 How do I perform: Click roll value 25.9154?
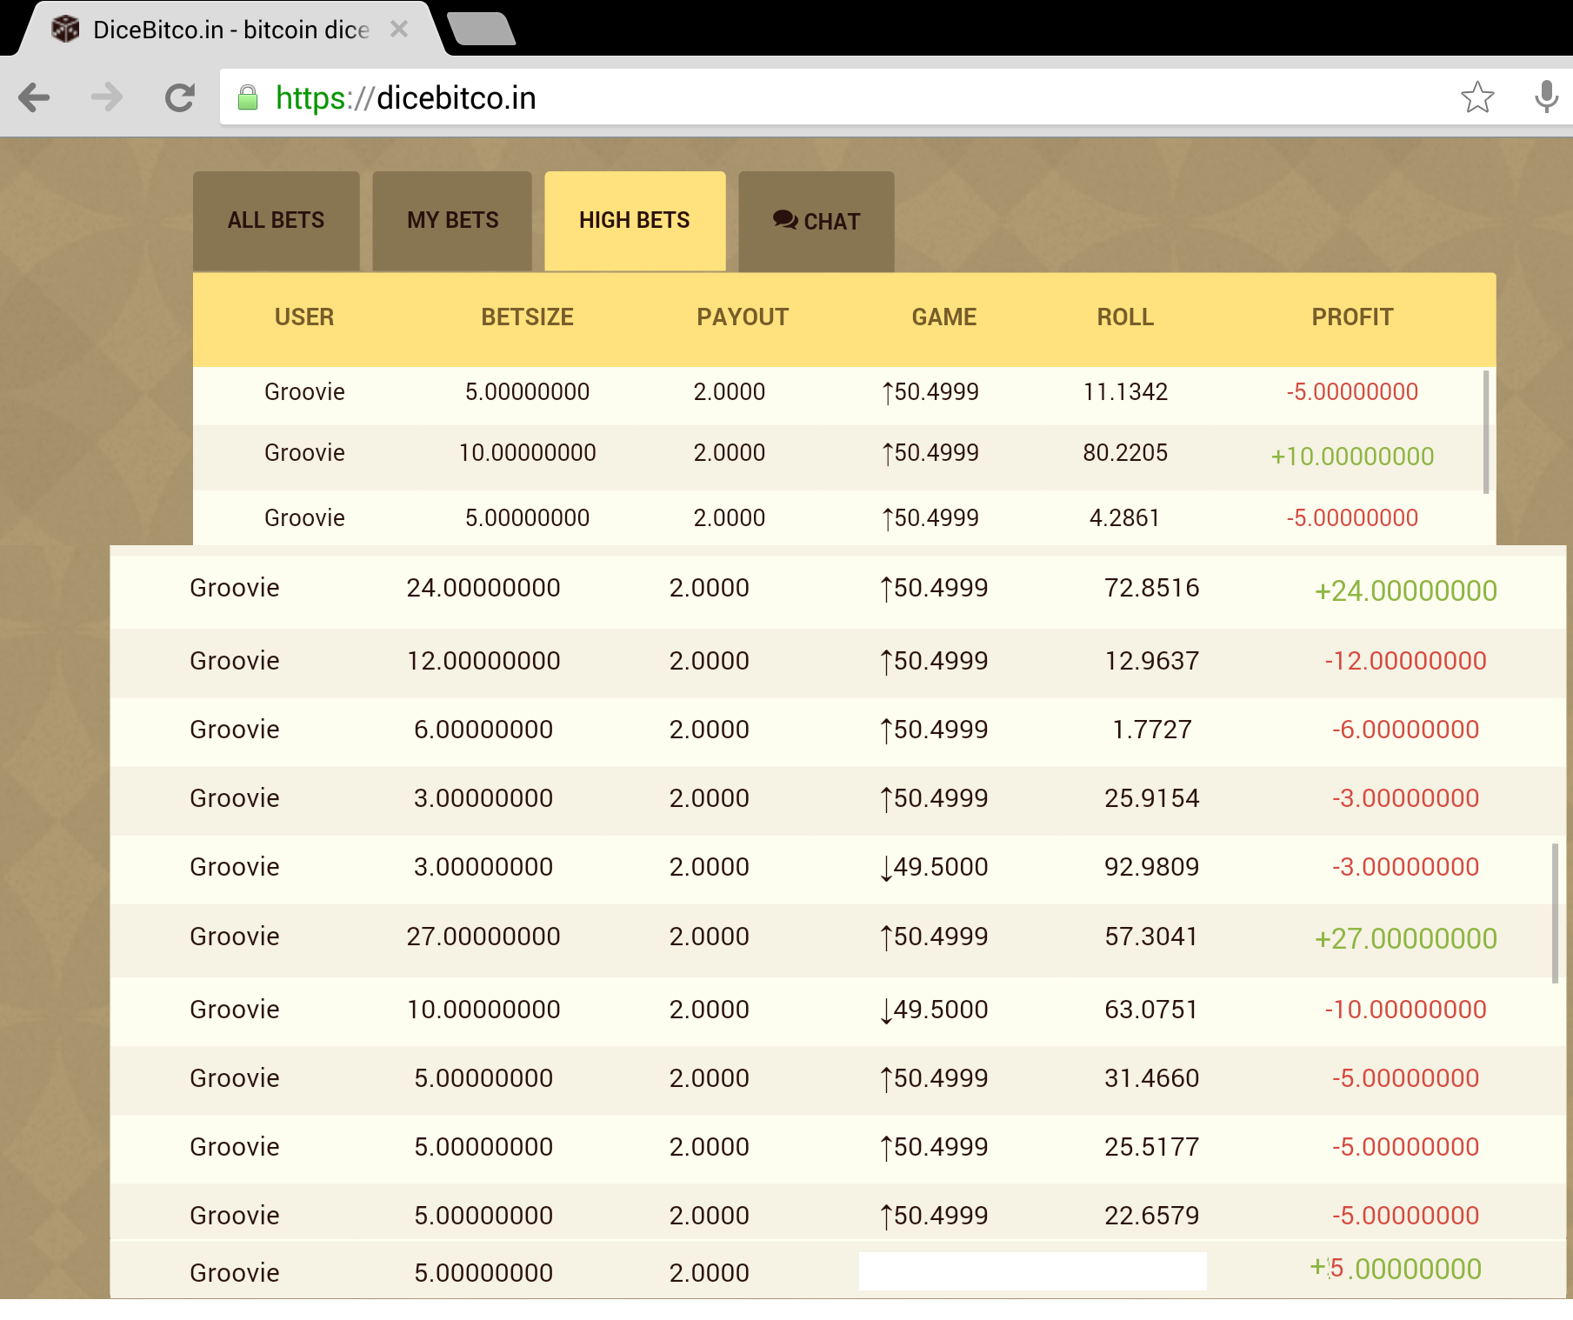click(1152, 798)
